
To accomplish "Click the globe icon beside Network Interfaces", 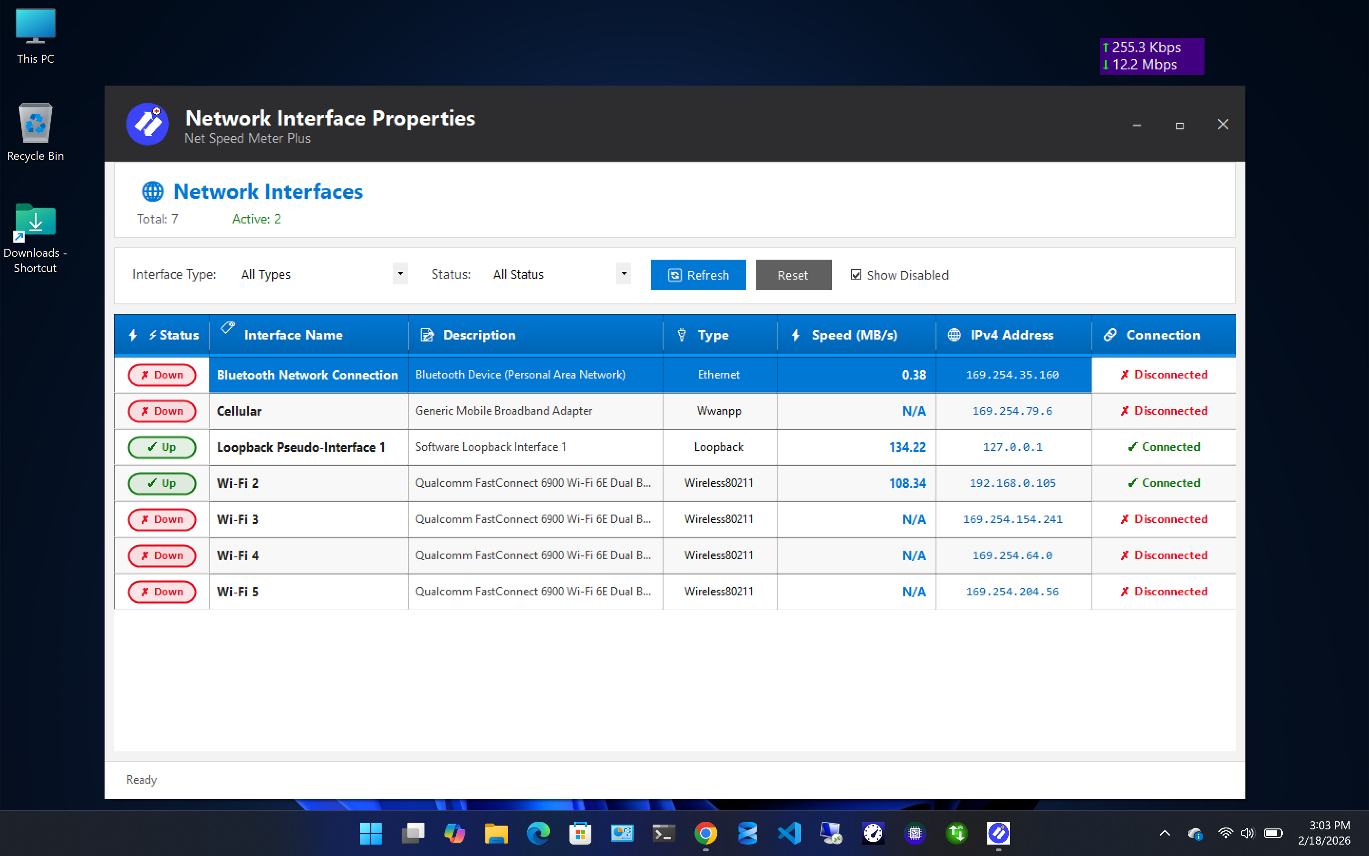I will click(x=152, y=191).
